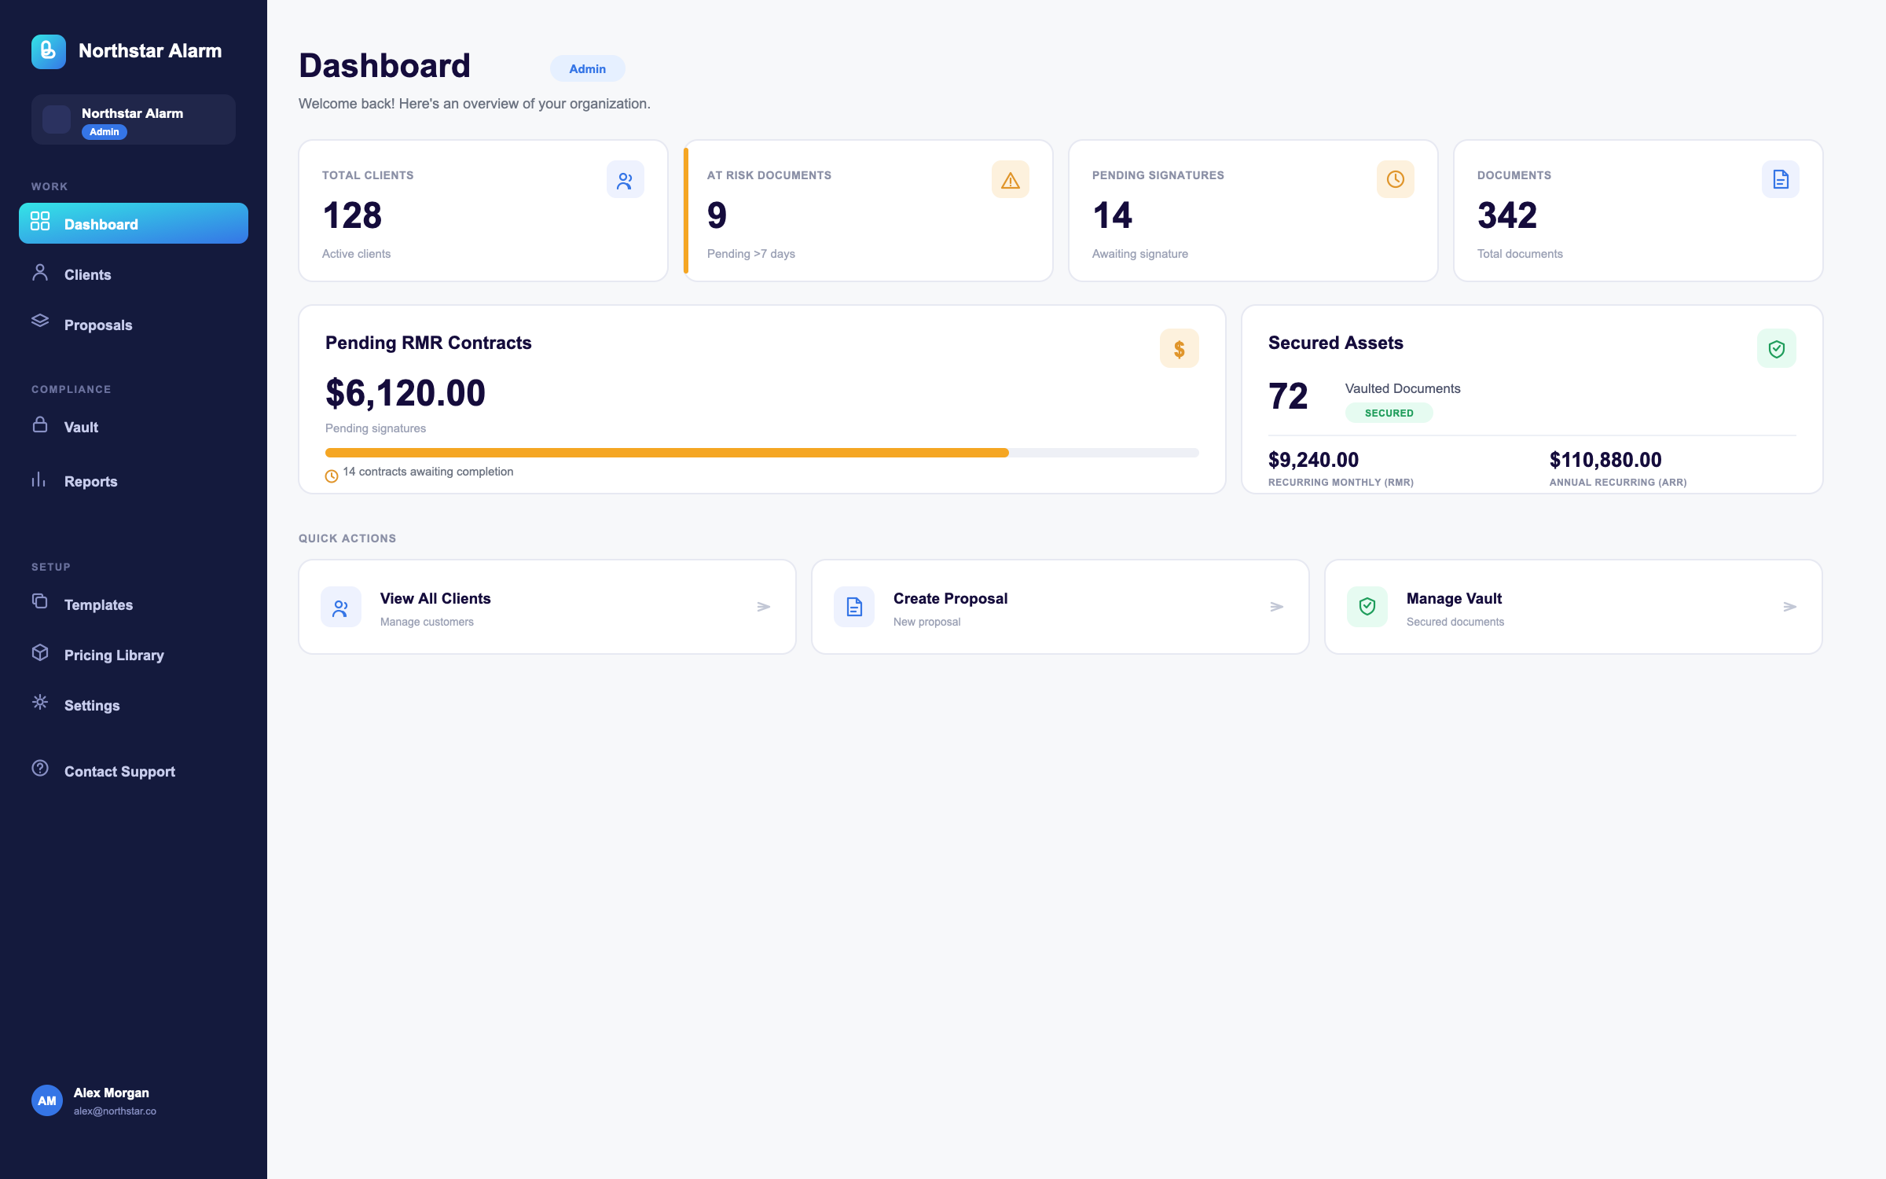
Task: Click the Total Clients users icon
Action: click(626, 180)
